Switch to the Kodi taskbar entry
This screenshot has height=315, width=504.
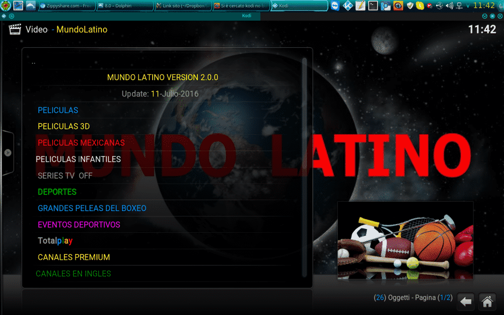click(x=299, y=6)
